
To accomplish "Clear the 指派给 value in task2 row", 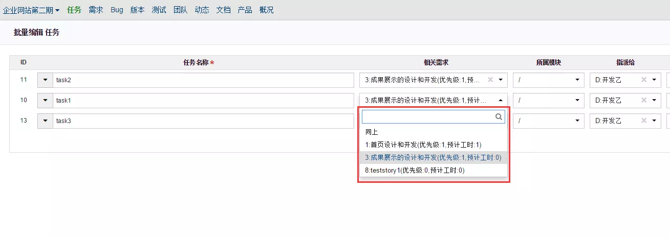I will pyautogui.click(x=644, y=80).
